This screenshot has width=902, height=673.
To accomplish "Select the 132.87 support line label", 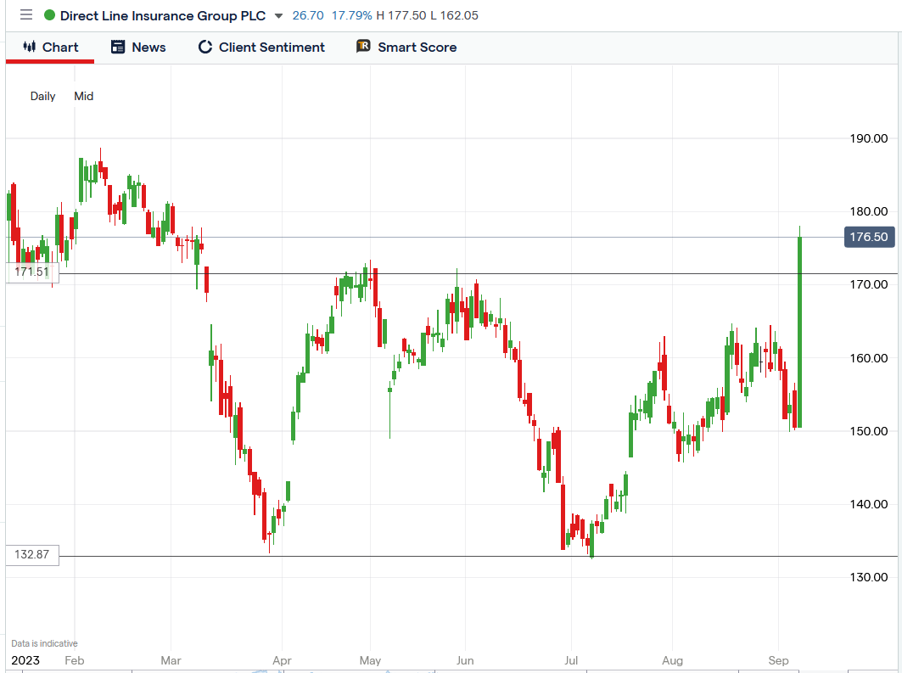I will [32, 554].
